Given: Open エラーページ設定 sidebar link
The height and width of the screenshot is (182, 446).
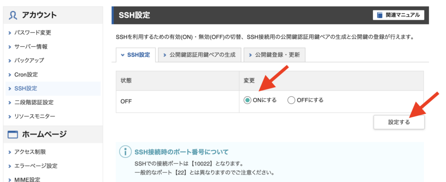Looking at the screenshot, I should [x=36, y=166].
